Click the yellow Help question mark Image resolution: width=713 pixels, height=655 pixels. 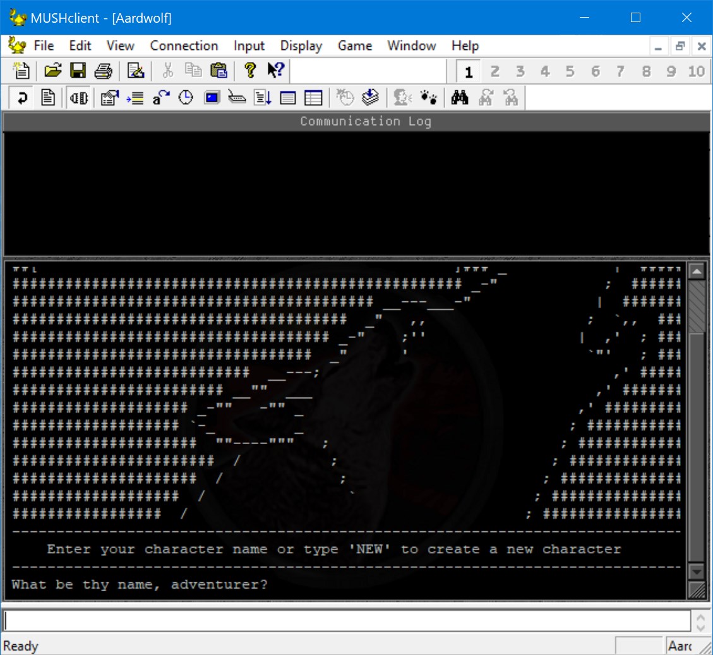(251, 70)
